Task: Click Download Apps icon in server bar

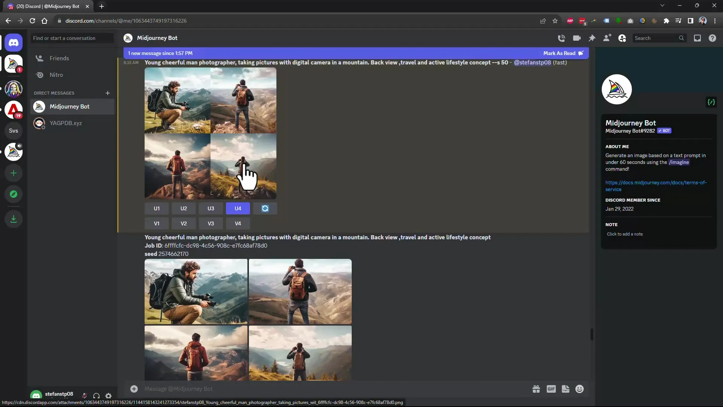Action: pos(14,219)
